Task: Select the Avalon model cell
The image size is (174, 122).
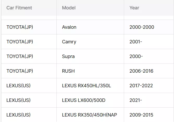Action: click(x=69, y=27)
